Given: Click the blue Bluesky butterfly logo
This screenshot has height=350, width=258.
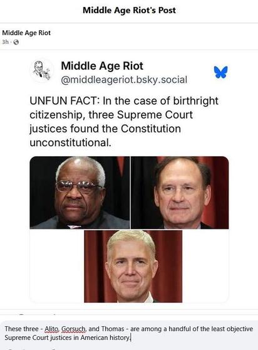Looking at the screenshot, I should pos(220,72).
